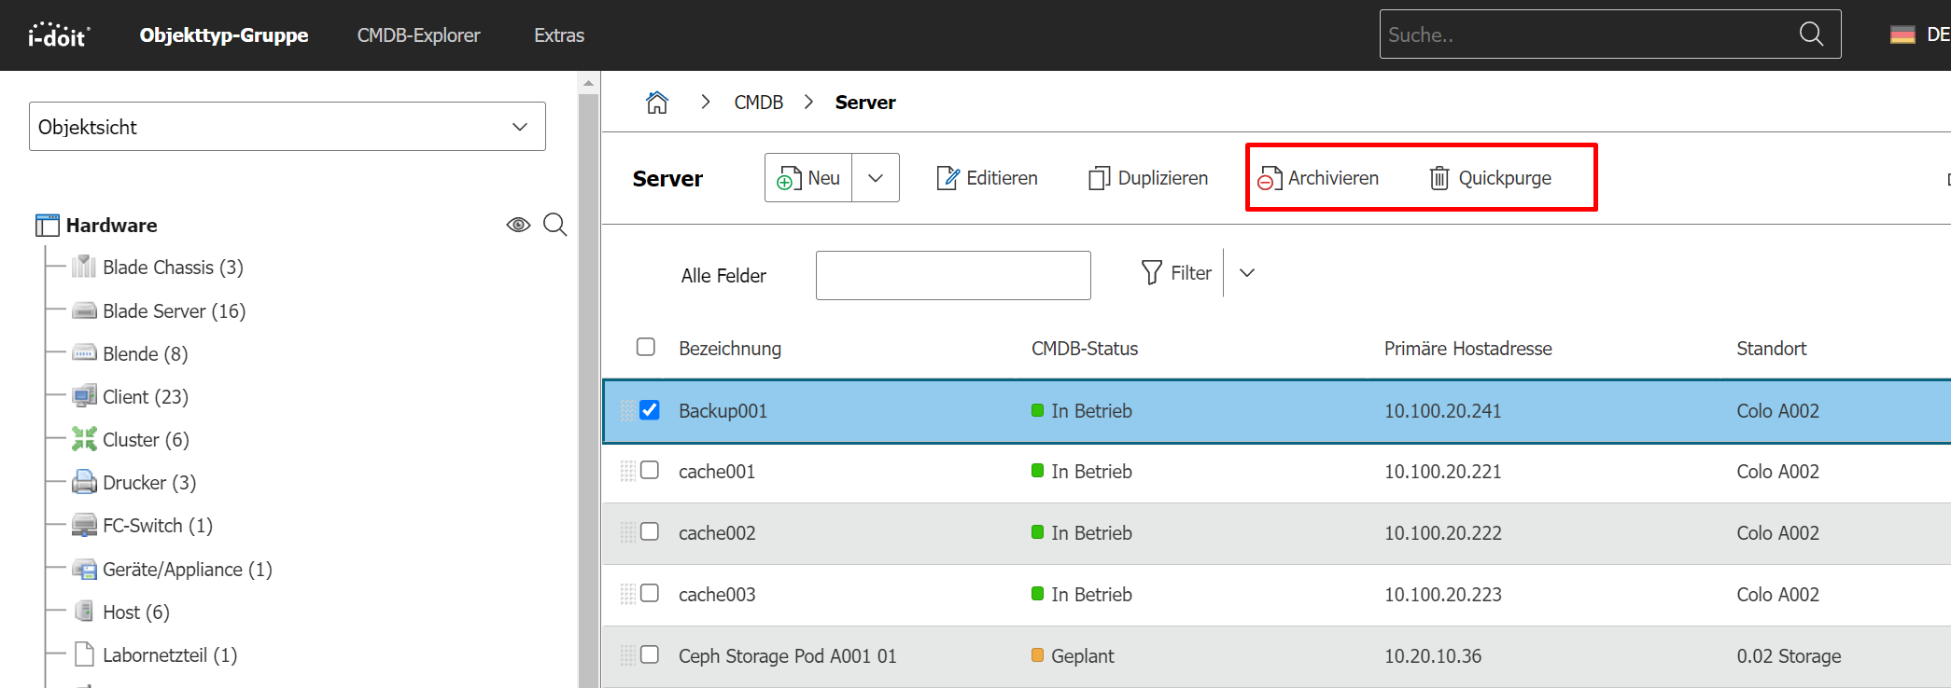Sort by Bezeichnung column header
This screenshot has height=688, width=1951.
[730, 349]
